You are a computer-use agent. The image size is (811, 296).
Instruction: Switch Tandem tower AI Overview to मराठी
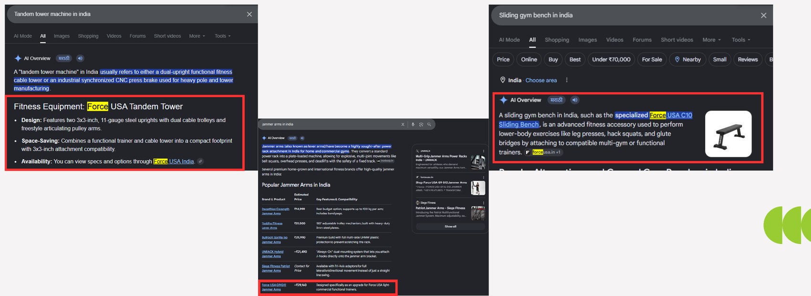click(x=64, y=59)
